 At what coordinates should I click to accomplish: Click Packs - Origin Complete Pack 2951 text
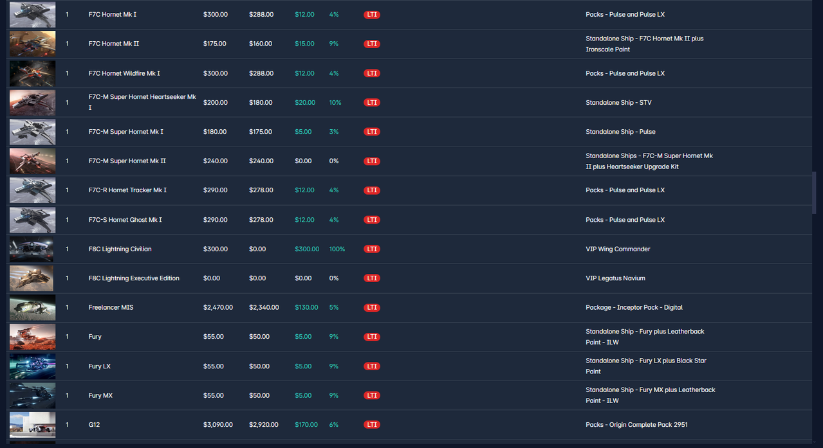pyautogui.click(x=637, y=425)
